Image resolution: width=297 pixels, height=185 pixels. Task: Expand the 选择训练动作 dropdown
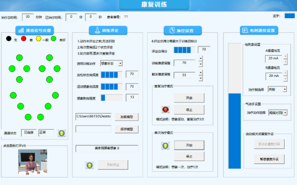(121, 63)
